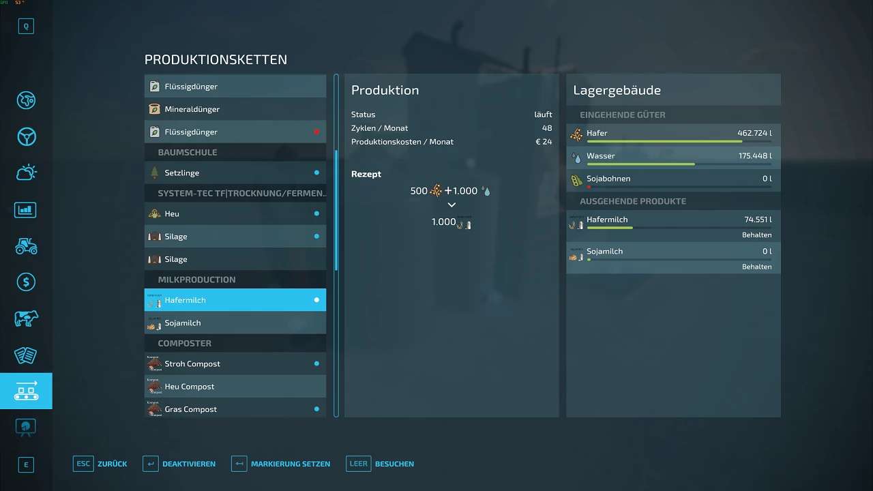Screen dimensions: 873x491
Task: Change Hafermilch output mode Behalten
Action: 756,235
